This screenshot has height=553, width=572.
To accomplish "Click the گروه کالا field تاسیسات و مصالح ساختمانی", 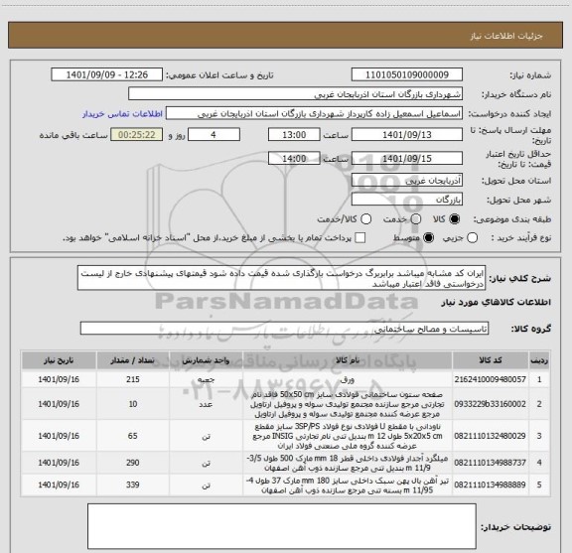I will (x=284, y=329).
